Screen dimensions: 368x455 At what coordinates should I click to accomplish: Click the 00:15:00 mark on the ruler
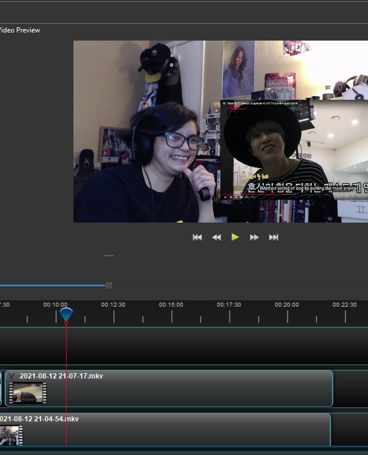pyautogui.click(x=171, y=305)
